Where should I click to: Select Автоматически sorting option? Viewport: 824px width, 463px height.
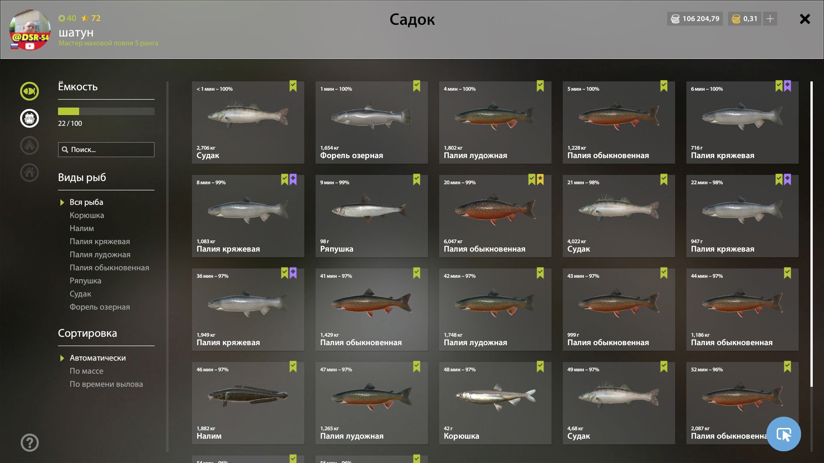click(97, 358)
